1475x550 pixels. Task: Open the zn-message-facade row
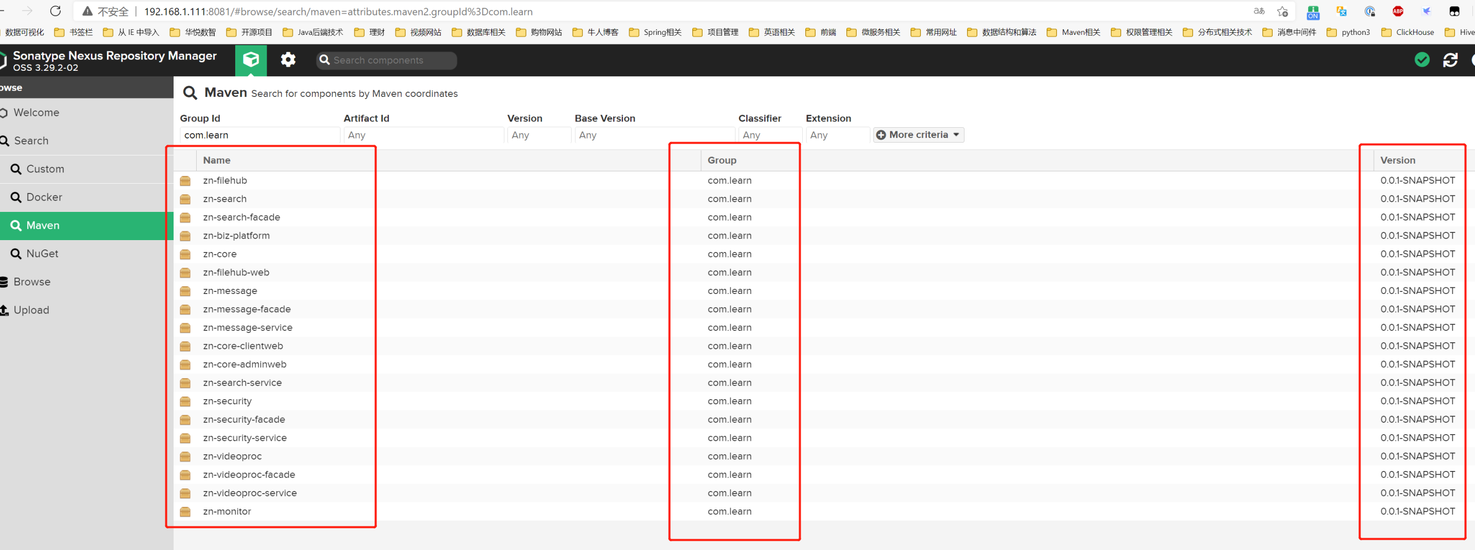pos(824,309)
